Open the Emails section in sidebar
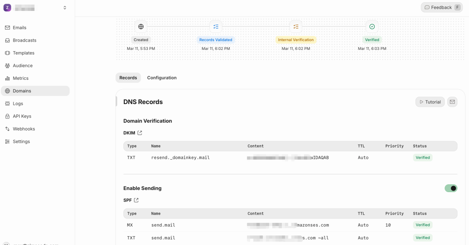The width and height of the screenshot is (469, 245). click(x=35, y=27)
